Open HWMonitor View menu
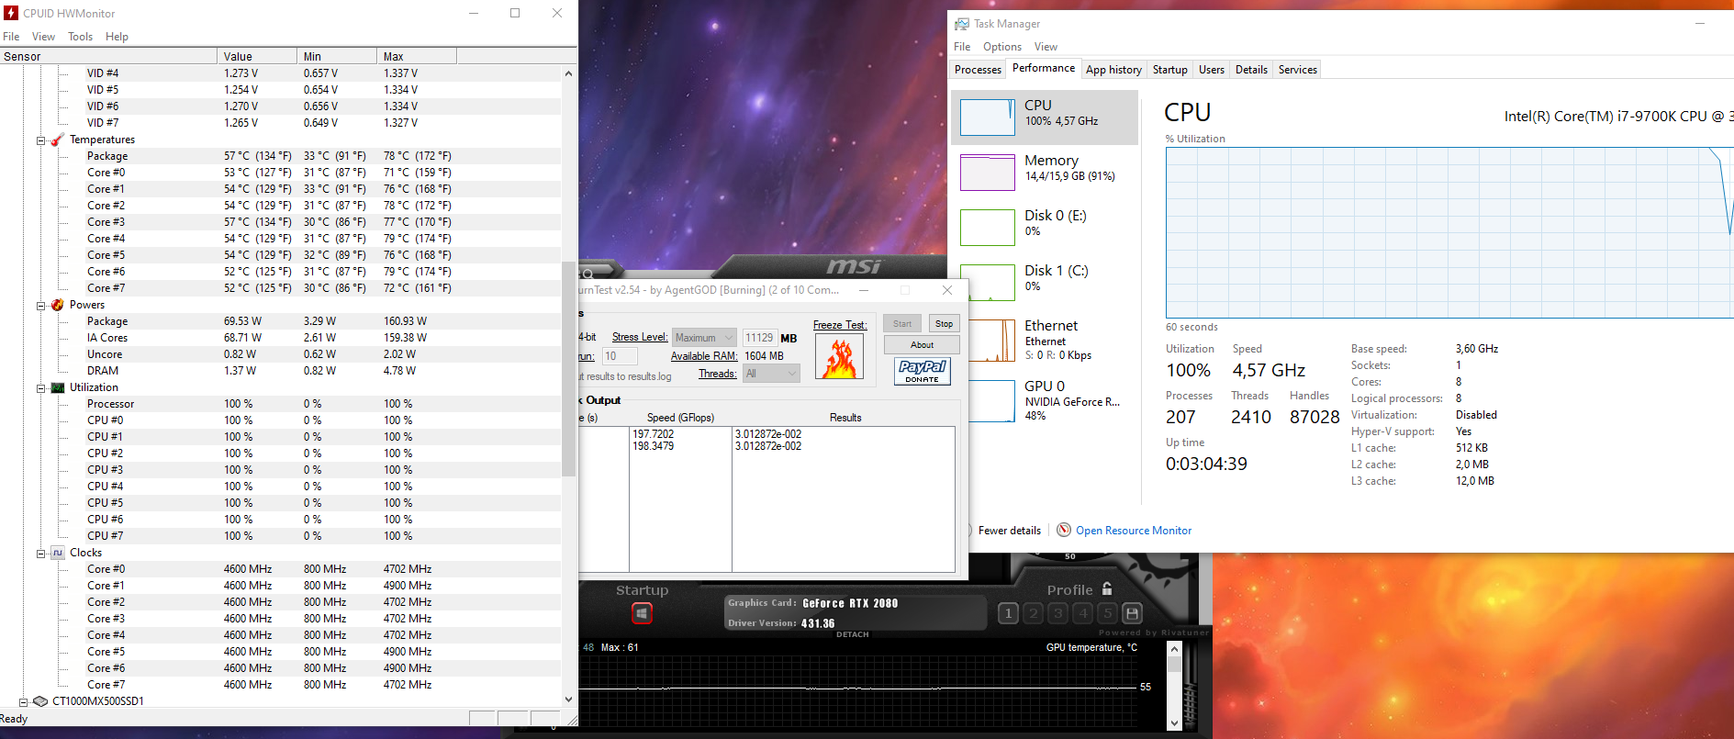 coord(43,37)
